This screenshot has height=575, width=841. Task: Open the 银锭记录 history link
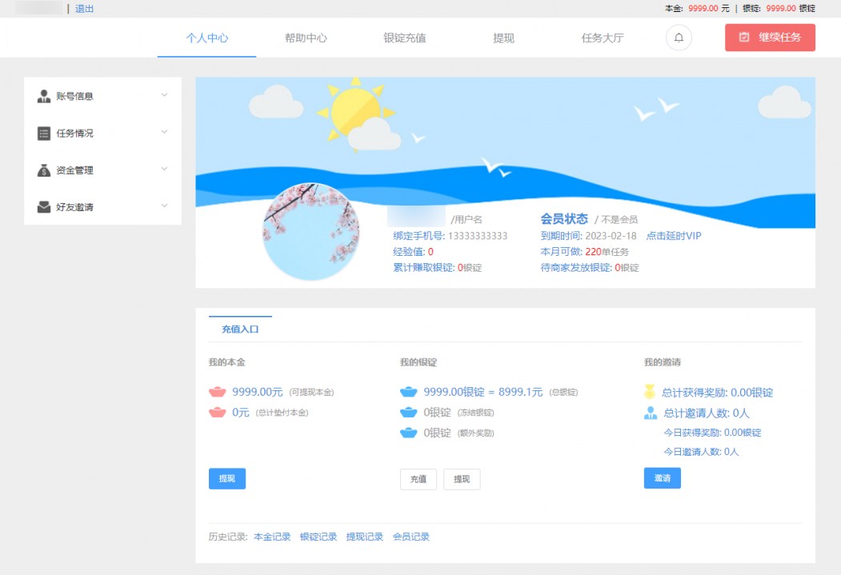[318, 537]
